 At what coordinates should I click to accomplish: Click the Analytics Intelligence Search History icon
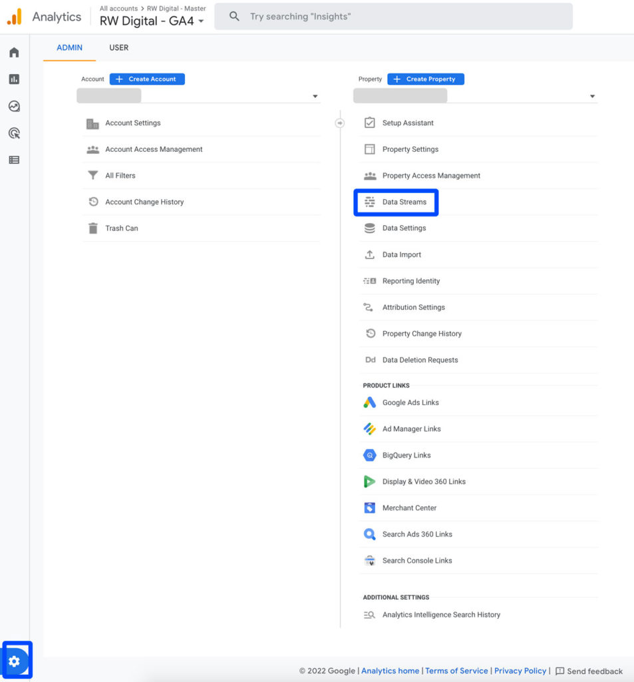coord(369,615)
